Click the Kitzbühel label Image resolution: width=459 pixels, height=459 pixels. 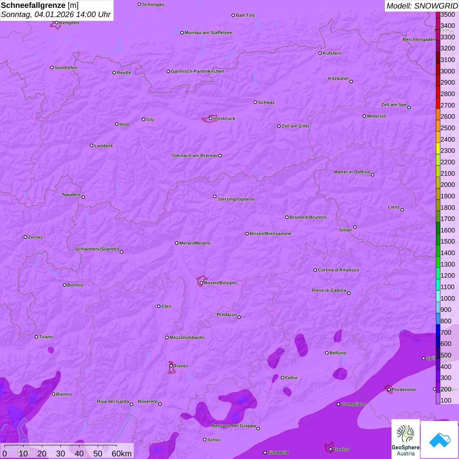(338, 78)
